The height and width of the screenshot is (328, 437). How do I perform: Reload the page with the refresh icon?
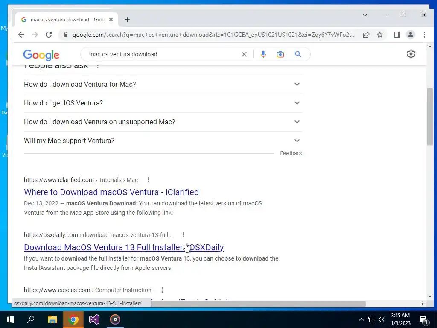pyautogui.click(x=49, y=35)
